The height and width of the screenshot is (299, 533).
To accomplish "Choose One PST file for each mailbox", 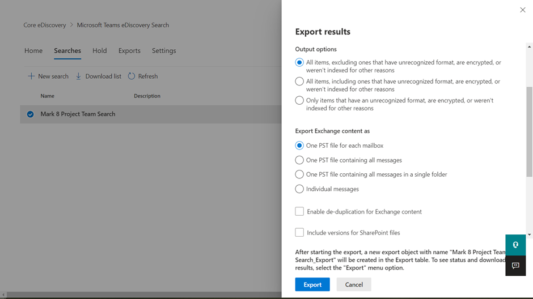I will pyautogui.click(x=299, y=146).
